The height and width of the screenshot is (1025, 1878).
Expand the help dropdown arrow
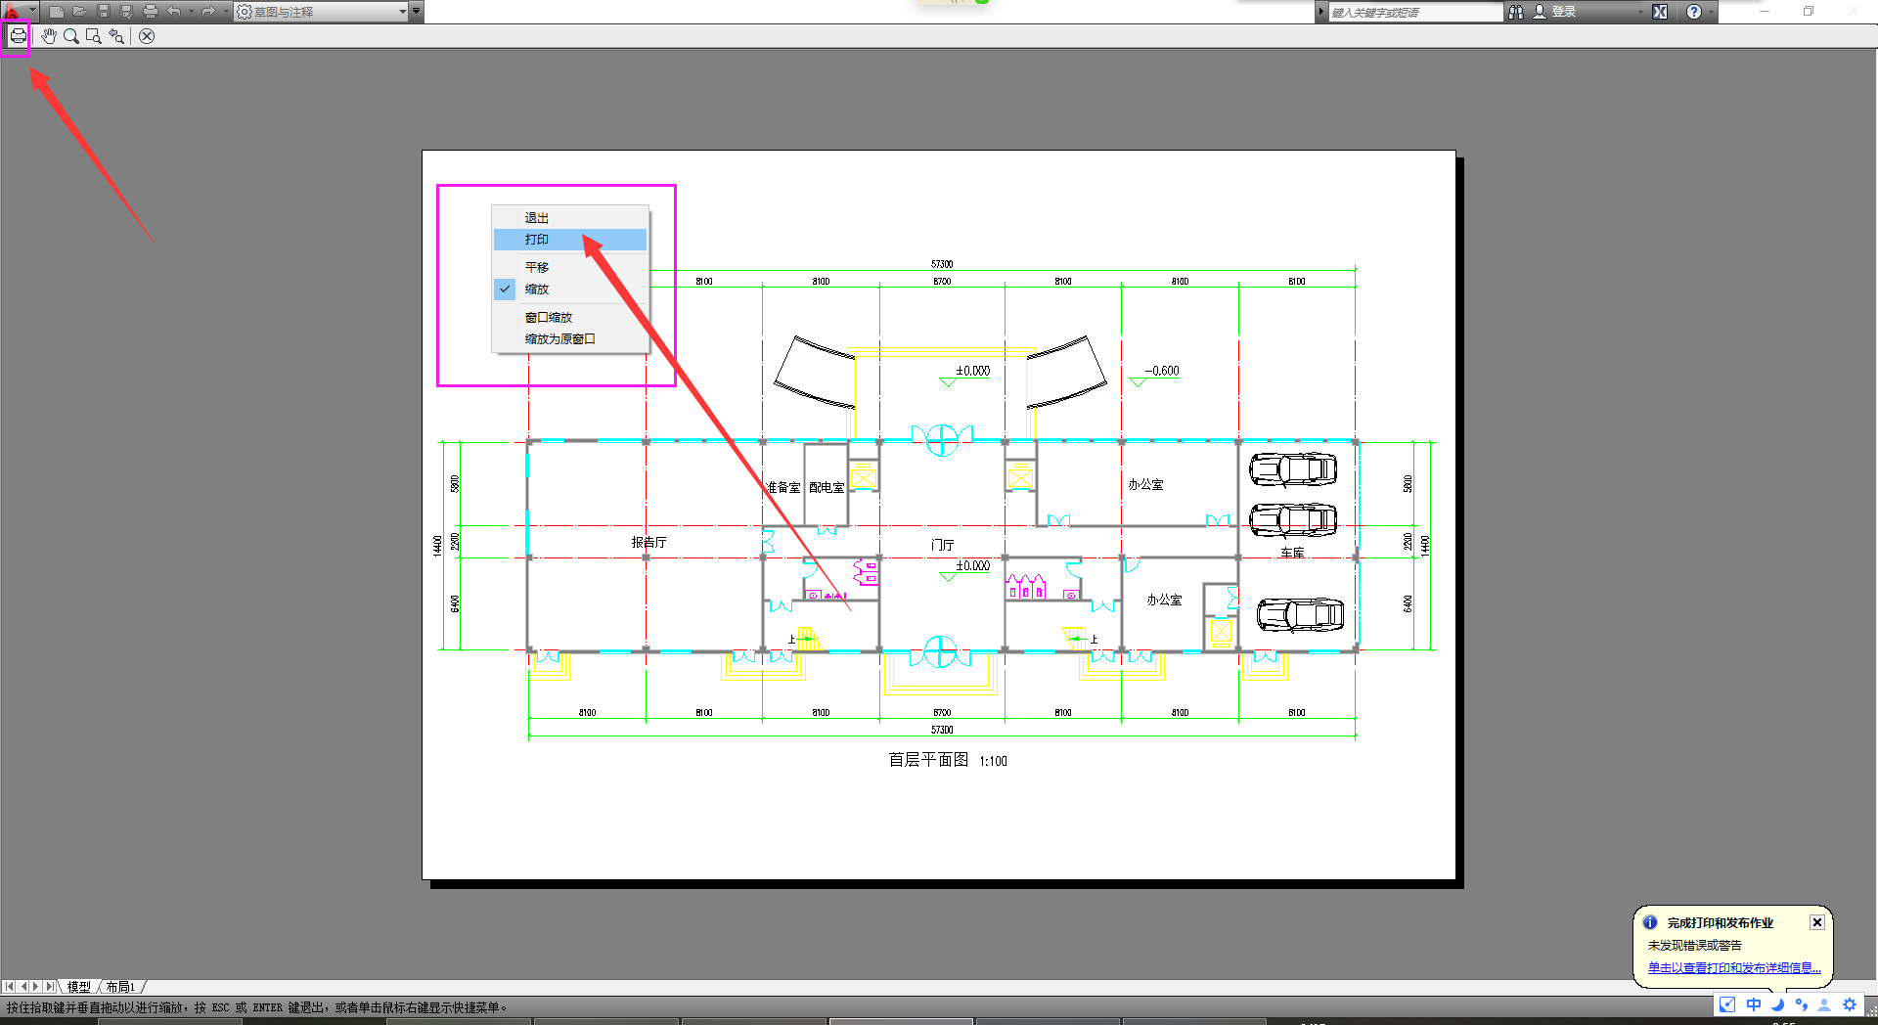click(1711, 12)
